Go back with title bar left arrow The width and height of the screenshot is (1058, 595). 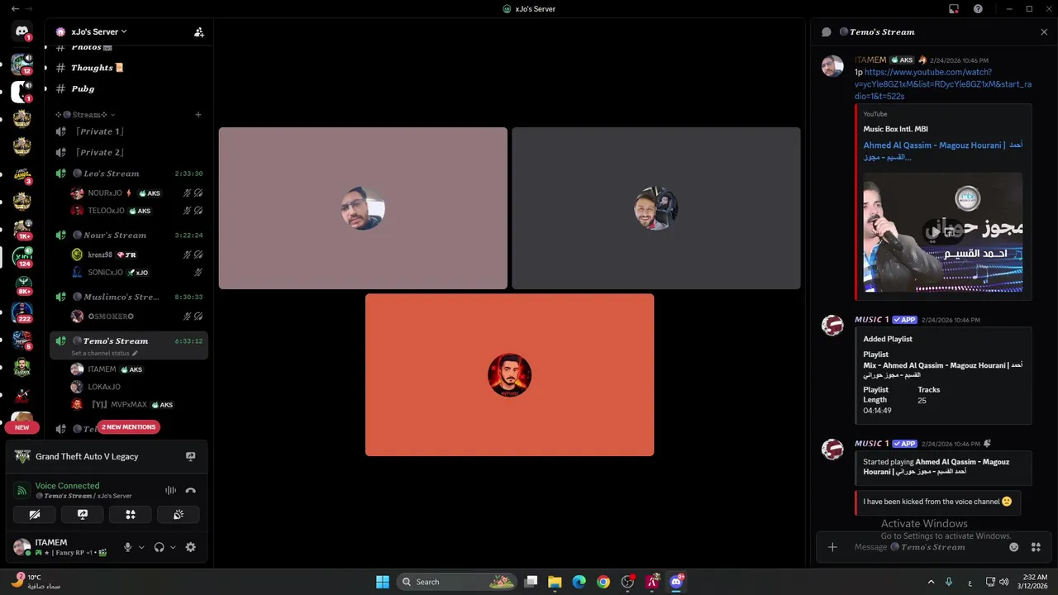[15, 9]
